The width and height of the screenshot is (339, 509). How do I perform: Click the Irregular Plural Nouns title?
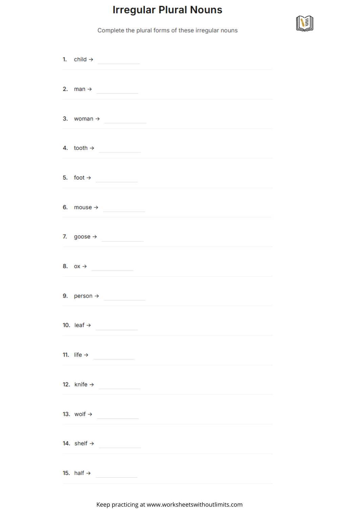point(167,10)
